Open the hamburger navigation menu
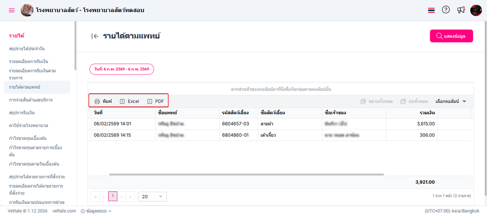The height and width of the screenshot is (216, 487). 12,10
